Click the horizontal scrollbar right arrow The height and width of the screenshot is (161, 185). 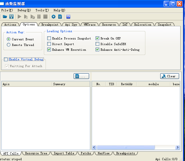177,147
